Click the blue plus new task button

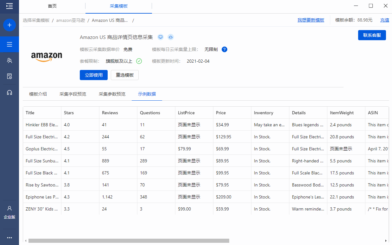coord(9,25)
